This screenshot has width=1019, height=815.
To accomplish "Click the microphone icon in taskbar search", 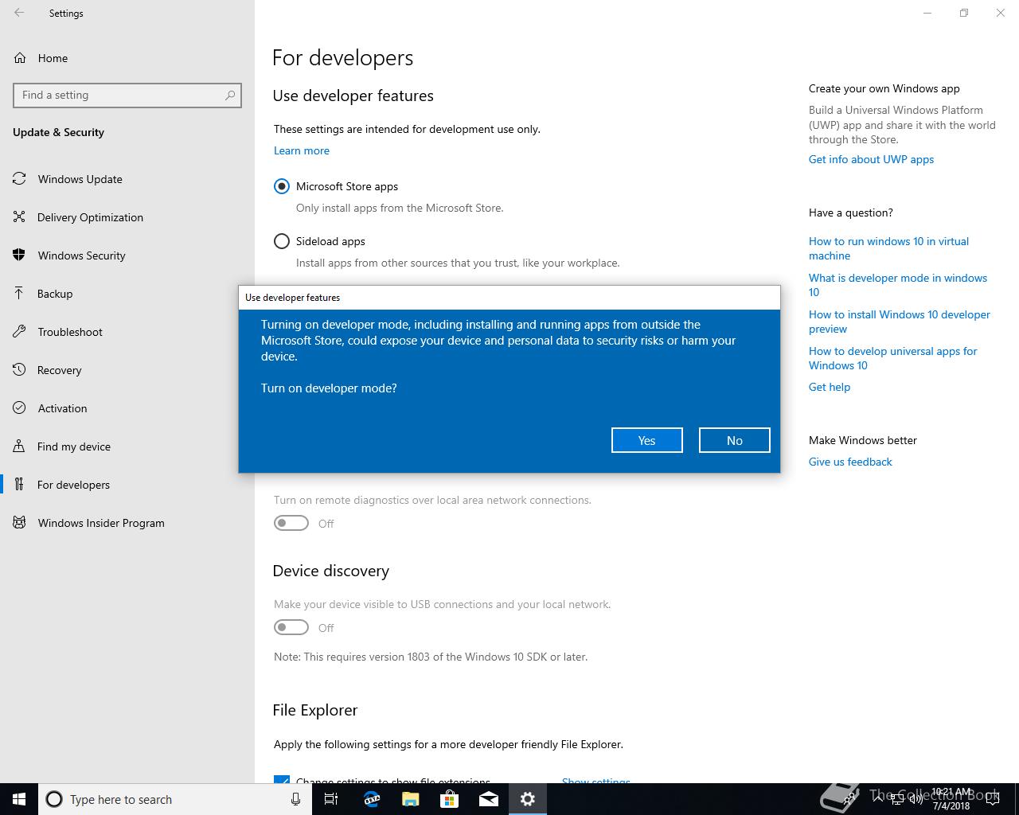I will [295, 799].
